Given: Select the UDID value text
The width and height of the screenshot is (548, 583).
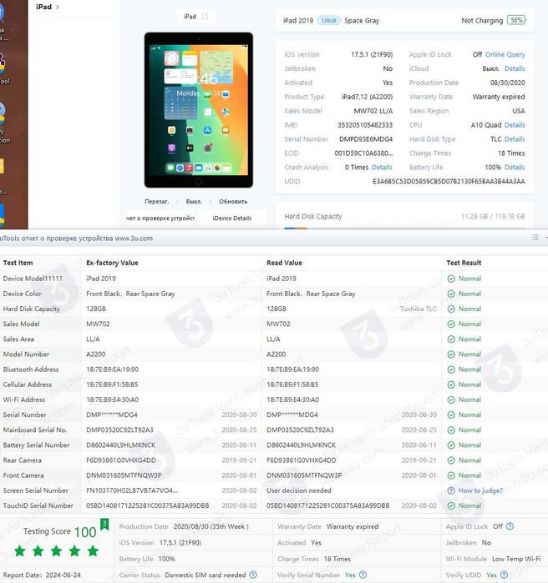Looking at the screenshot, I should coord(449,182).
